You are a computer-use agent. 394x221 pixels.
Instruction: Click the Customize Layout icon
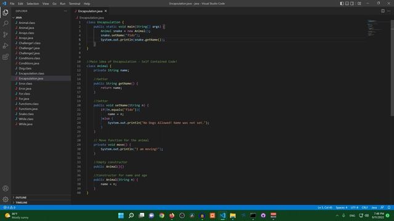coord(360,4)
